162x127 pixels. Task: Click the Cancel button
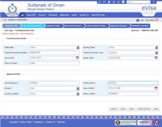point(113,108)
